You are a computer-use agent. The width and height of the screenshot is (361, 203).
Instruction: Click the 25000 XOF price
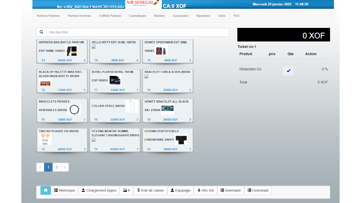(171, 90)
